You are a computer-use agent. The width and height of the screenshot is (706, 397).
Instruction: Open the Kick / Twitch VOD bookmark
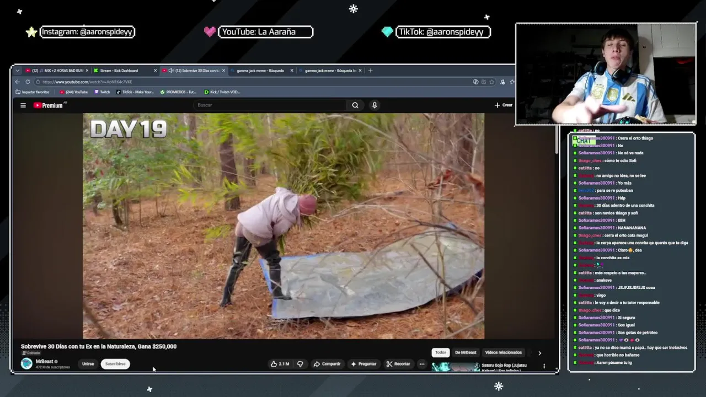coord(222,92)
